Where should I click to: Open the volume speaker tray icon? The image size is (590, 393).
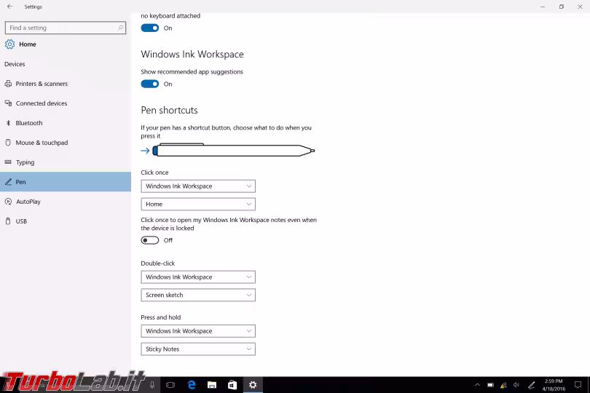[x=516, y=385]
